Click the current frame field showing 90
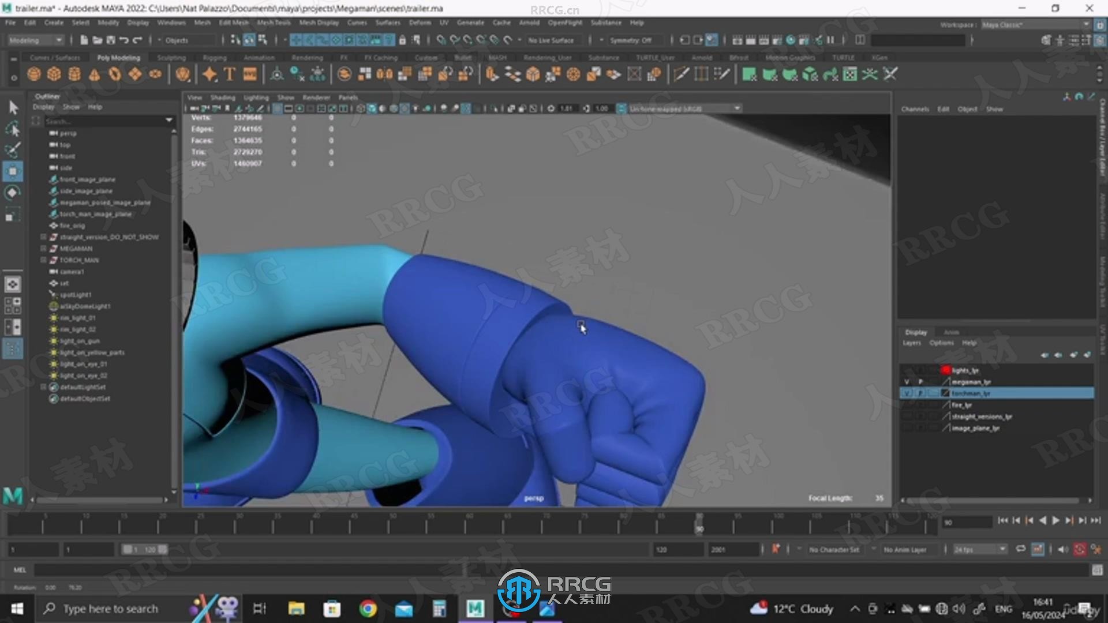 point(967,522)
